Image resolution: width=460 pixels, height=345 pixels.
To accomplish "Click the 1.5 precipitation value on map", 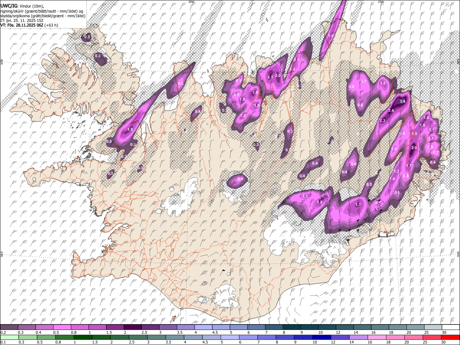I will point(414,134).
